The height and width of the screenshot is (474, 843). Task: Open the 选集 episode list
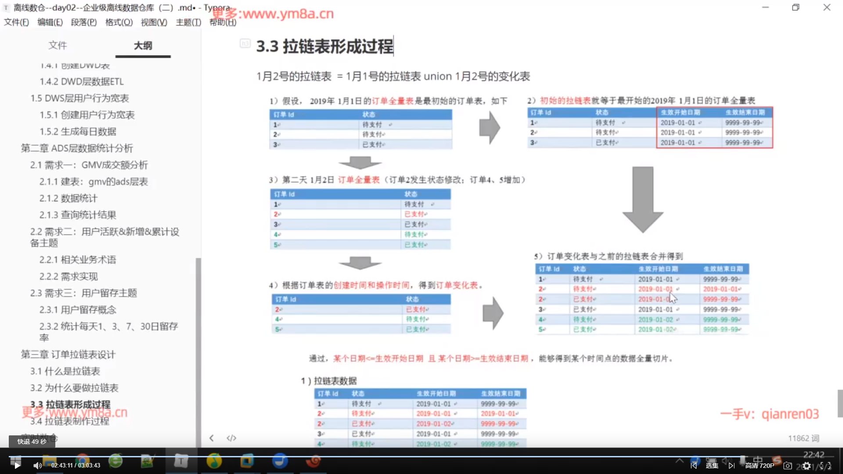click(x=712, y=466)
